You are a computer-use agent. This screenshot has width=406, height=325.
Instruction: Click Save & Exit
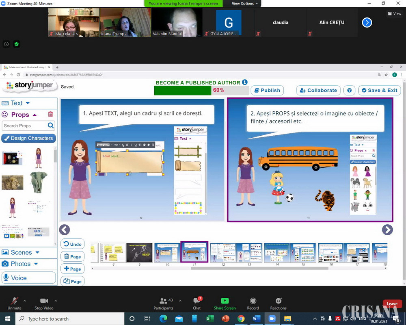pos(380,90)
